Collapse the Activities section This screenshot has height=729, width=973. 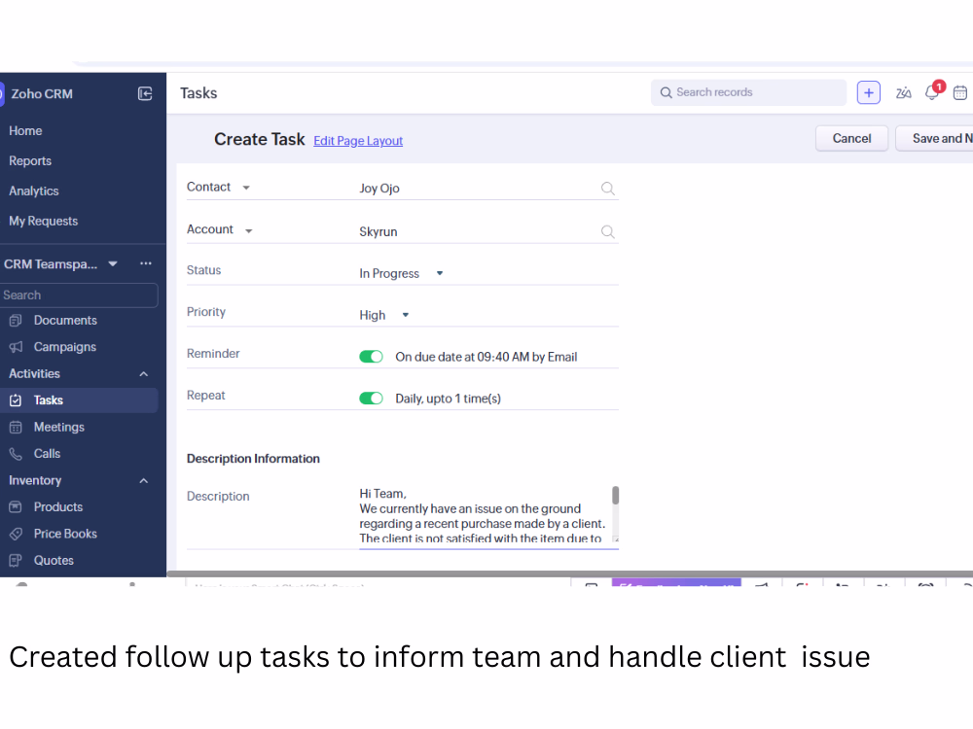(x=144, y=374)
